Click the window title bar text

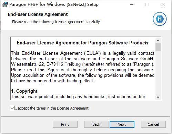click(x=54, y=4)
